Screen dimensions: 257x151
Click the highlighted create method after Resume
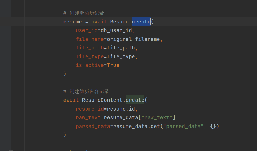tap(141, 22)
